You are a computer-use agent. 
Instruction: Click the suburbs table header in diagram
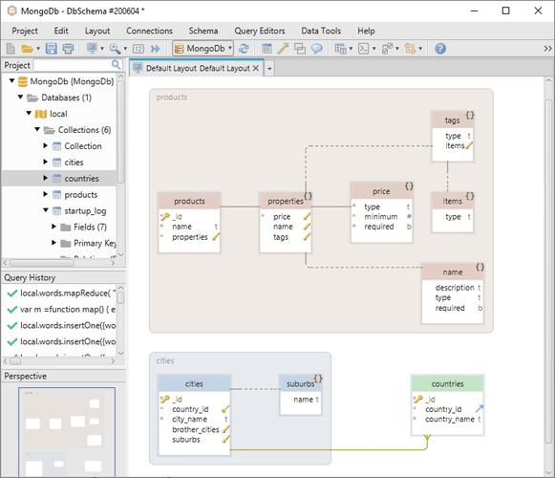coord(301,384)
